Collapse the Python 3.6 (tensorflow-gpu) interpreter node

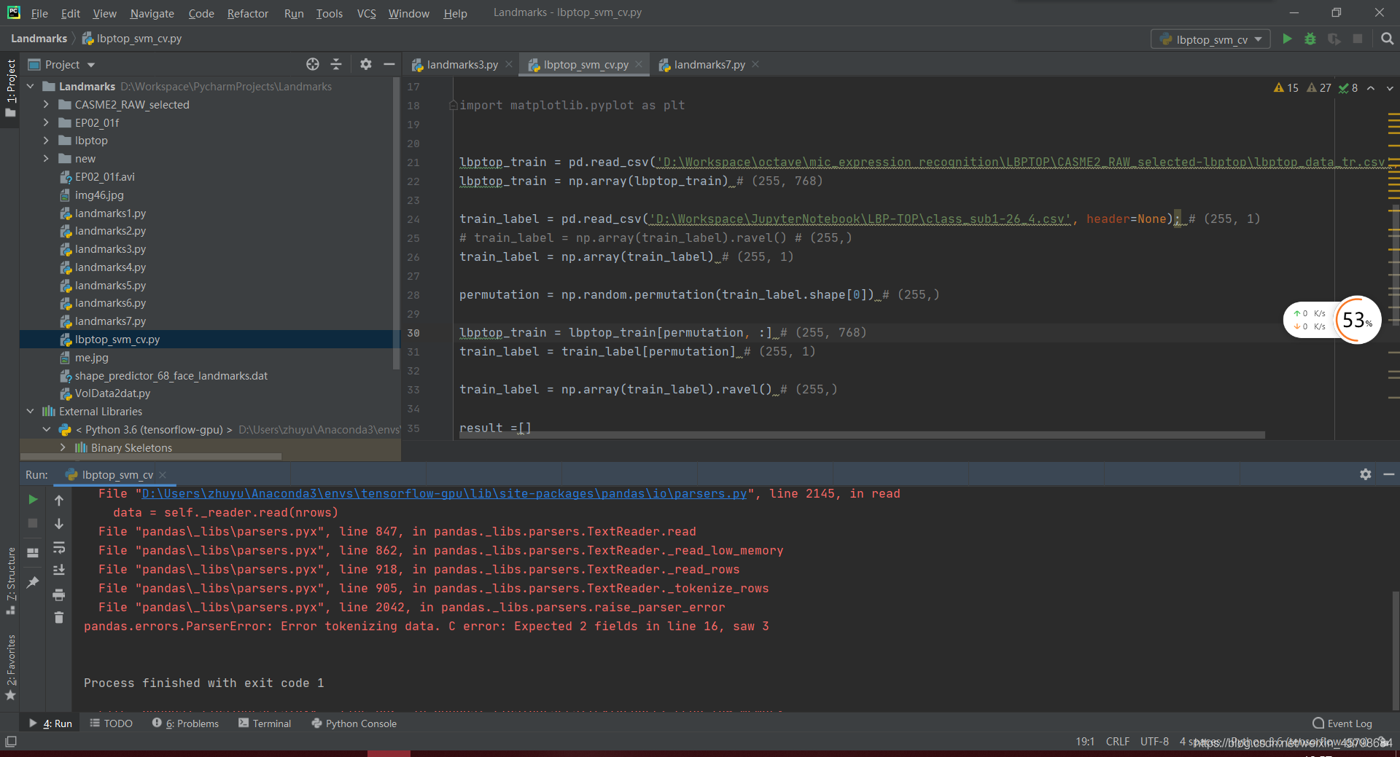click(x=46, y=429)
